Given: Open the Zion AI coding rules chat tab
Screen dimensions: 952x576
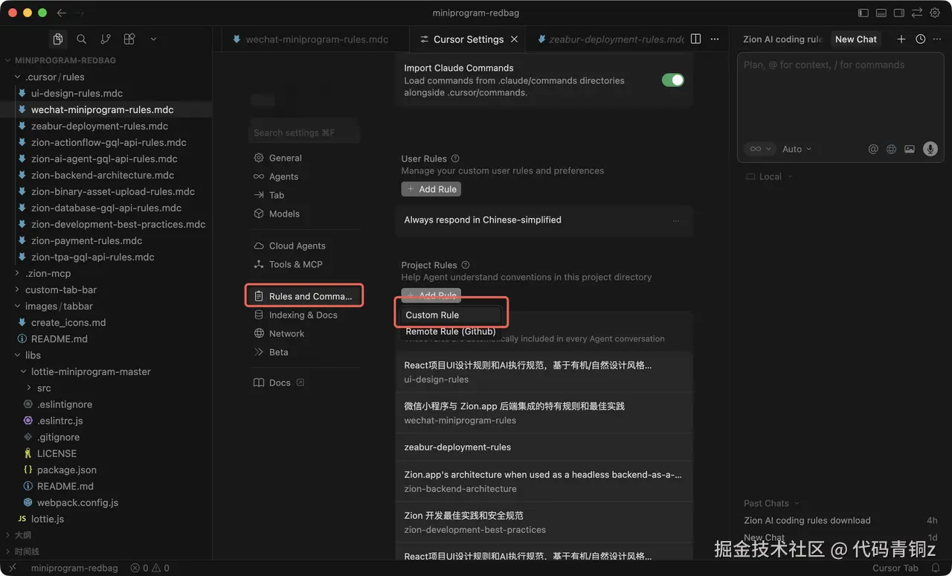Looking at the screenshot, I should 782,39.
